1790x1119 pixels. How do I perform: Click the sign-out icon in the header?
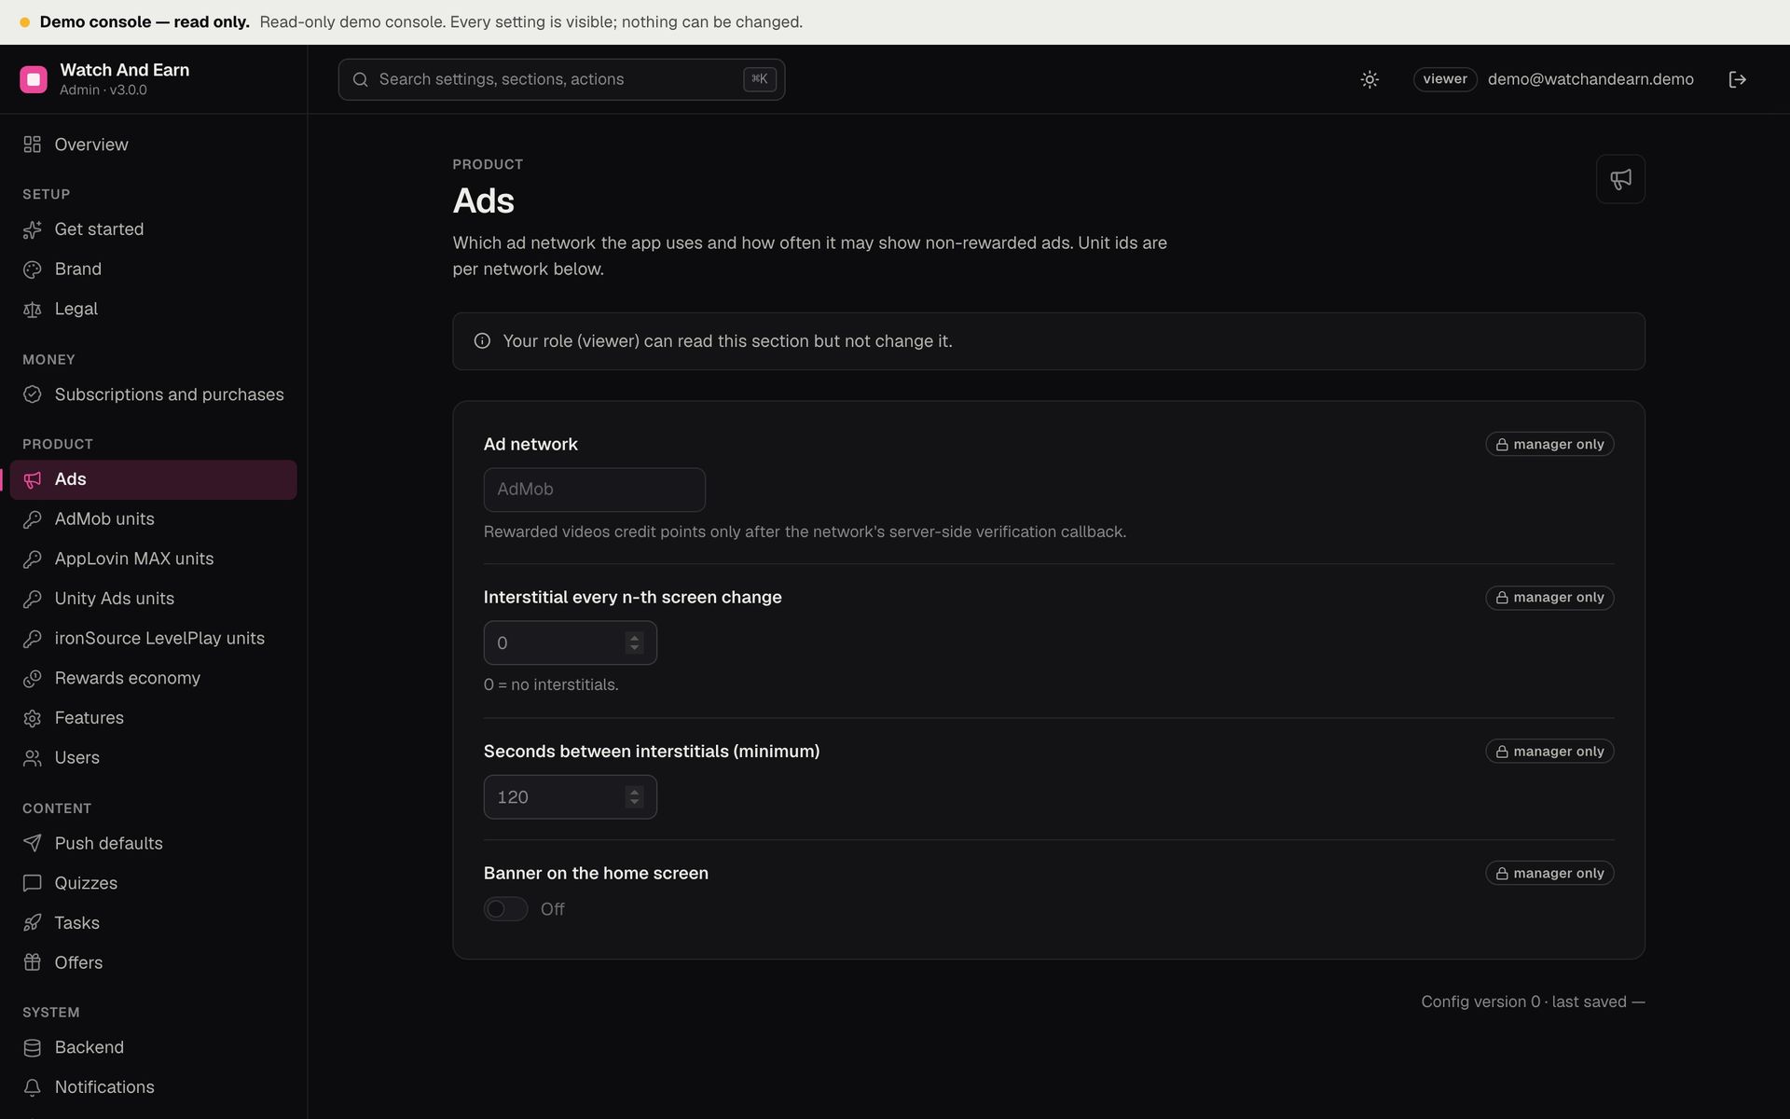(1737, 79)
